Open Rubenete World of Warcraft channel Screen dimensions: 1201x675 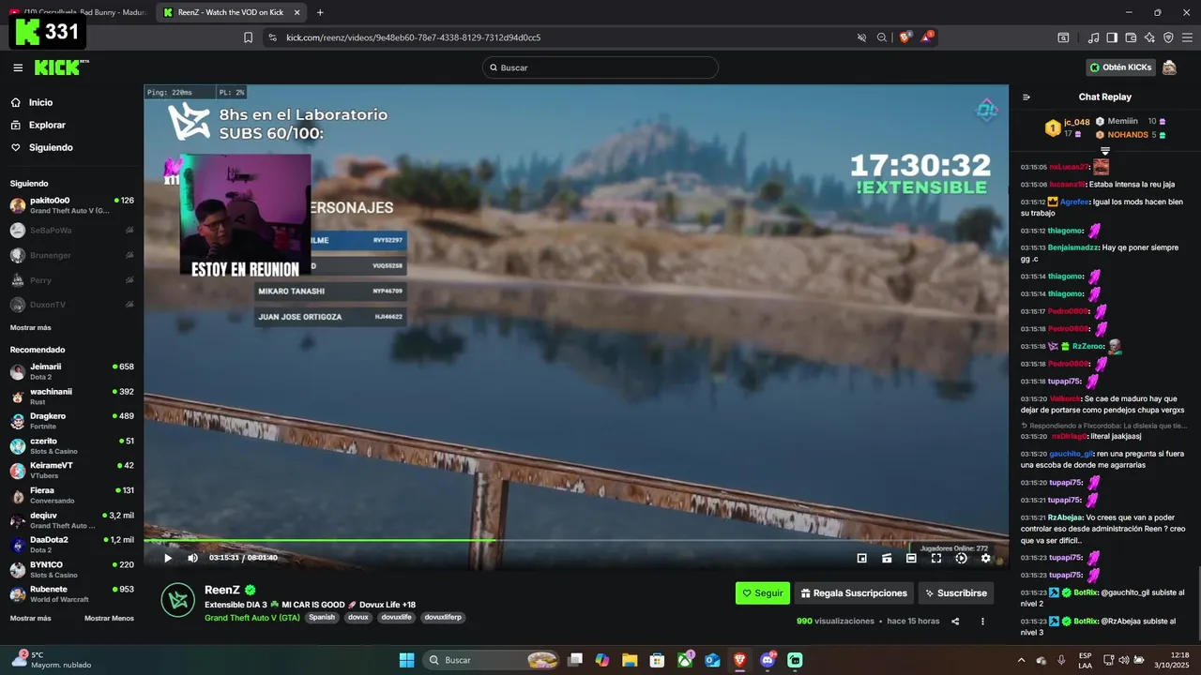(x=71, y=593)
